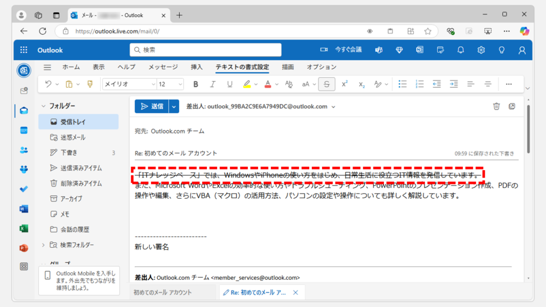The width and height of the screenshot is (546, 307).
Task: Toggle bulleted list
Action: (403, 84)
